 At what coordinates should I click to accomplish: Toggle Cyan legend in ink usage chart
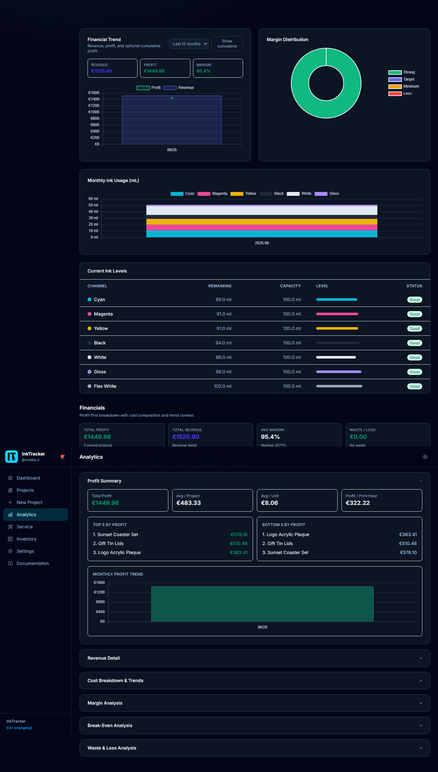point(182,194)
